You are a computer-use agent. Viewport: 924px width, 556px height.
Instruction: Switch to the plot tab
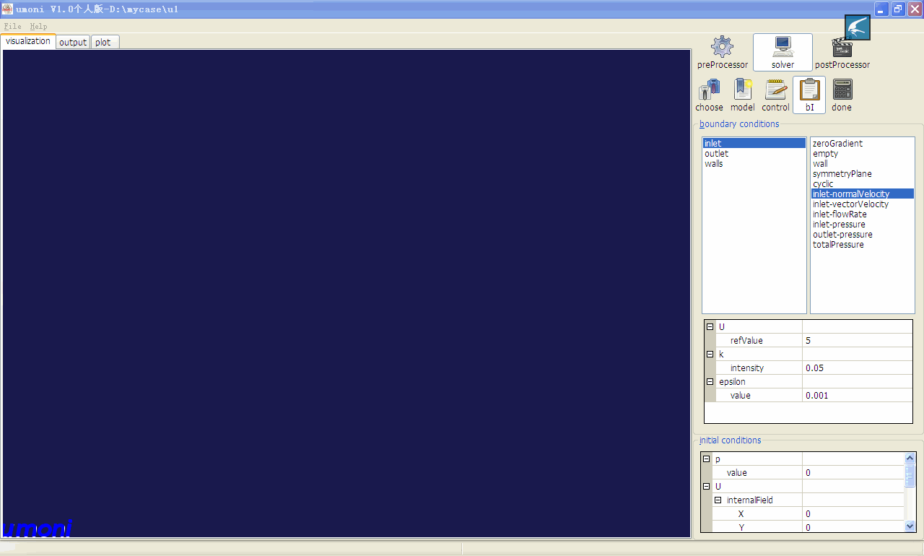103,41
